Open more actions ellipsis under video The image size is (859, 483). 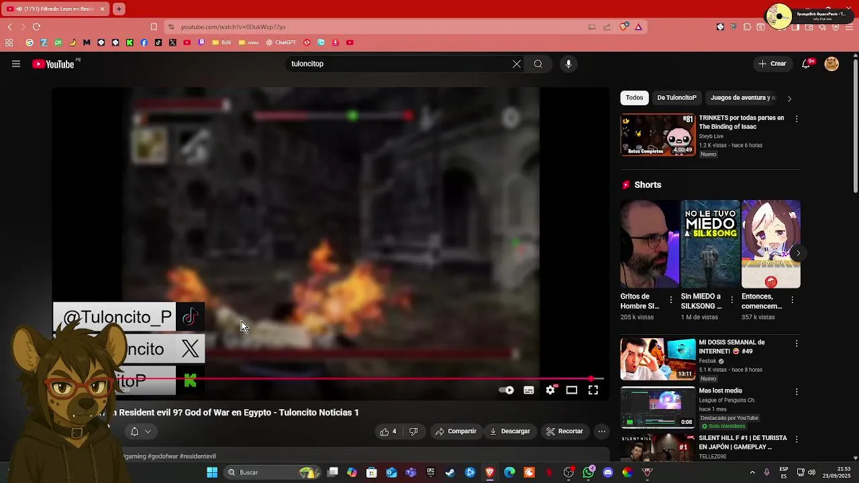(602, 431)
